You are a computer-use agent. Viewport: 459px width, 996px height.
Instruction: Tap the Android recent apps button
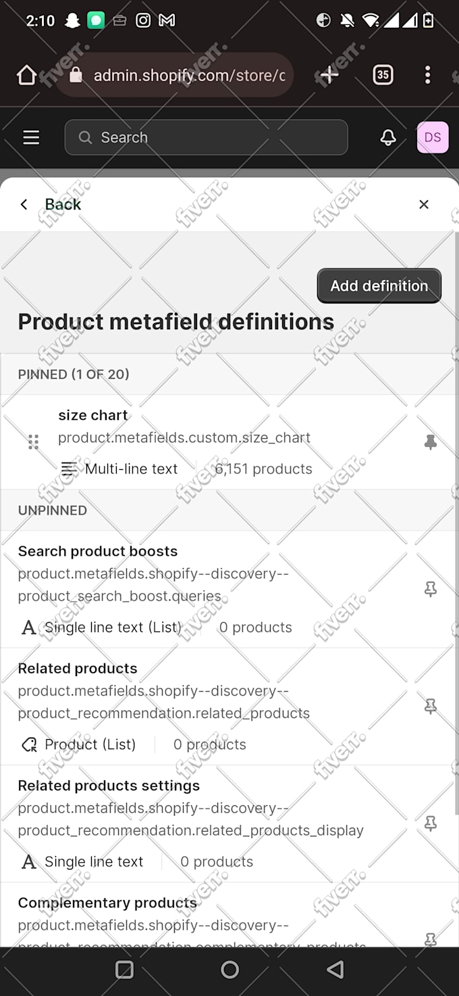tap(125, 970)
